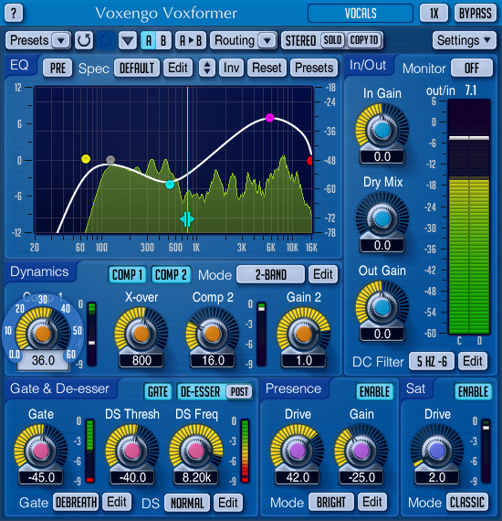Image resolution: width=502 pixels, height=521 pixels.
Task: Open the Routing dropdown arrow
Action: click(x=267, y=40)
